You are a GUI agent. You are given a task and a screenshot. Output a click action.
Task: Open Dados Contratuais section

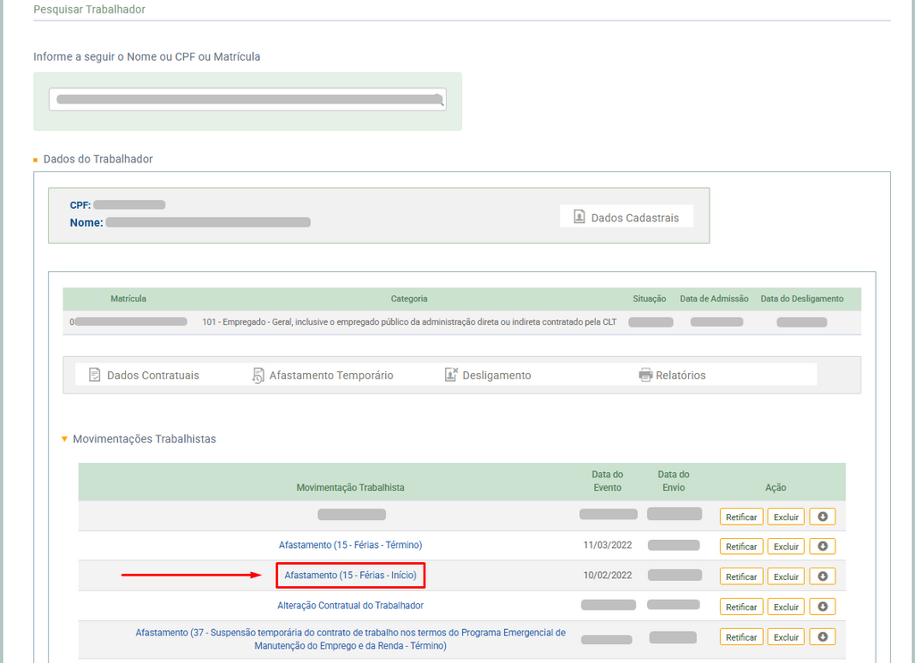[x=144, y=376]
